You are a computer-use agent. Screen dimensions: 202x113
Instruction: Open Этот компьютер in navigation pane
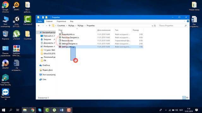pyautogui.click(x=47, y=75)
